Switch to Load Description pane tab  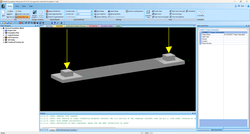(203, 130)
